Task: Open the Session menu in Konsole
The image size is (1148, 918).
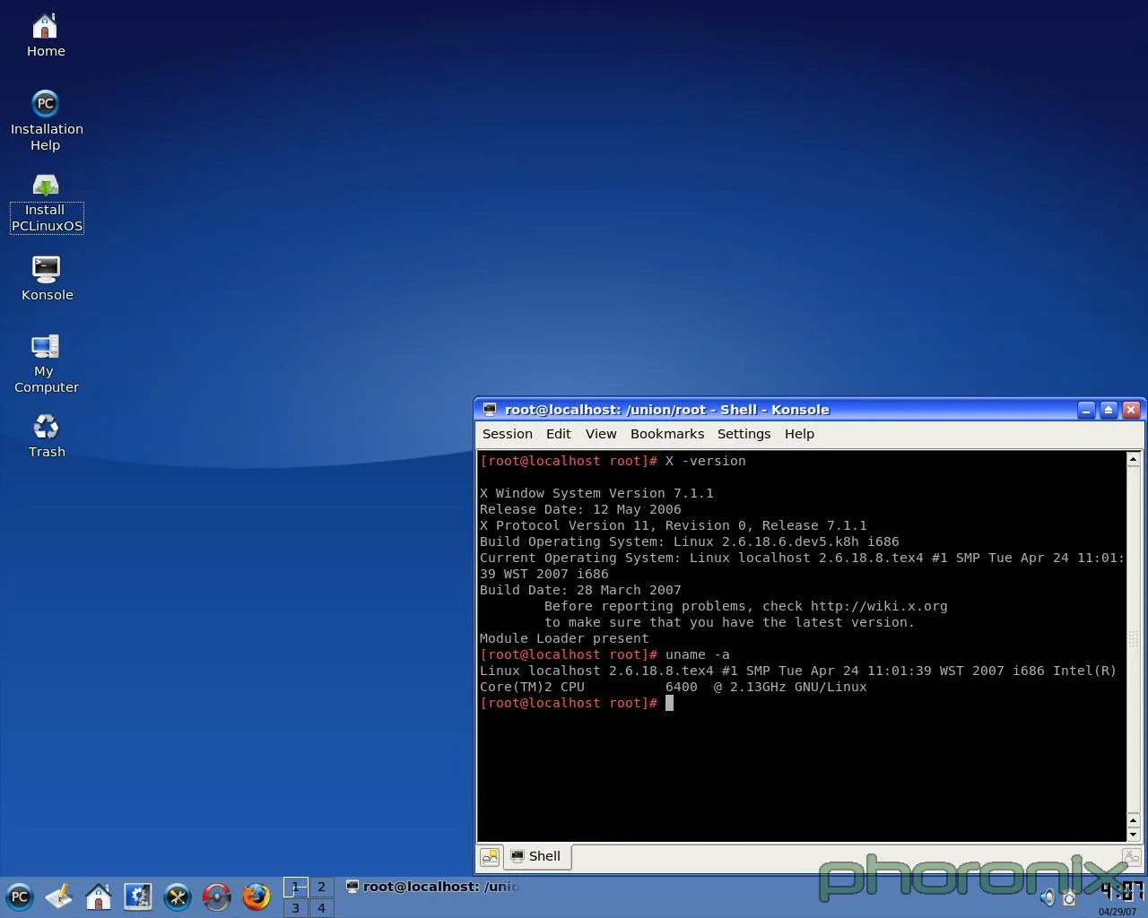Action: (x=508, y=434)
